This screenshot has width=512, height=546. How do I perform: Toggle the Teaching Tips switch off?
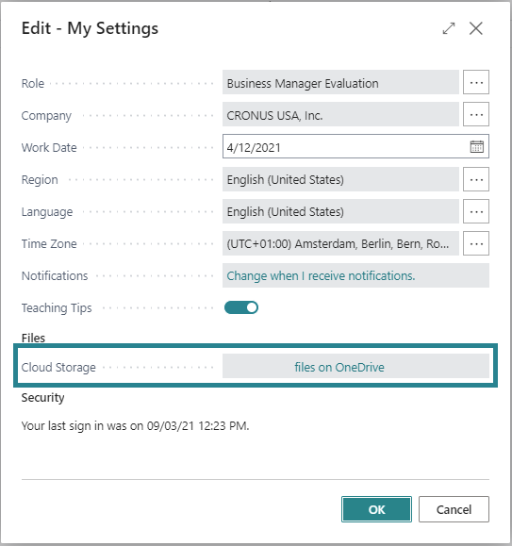tap(241, 307)
